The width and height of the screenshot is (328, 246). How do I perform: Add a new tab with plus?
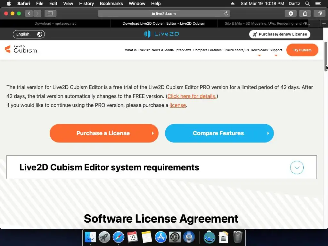tap(324, 23)
